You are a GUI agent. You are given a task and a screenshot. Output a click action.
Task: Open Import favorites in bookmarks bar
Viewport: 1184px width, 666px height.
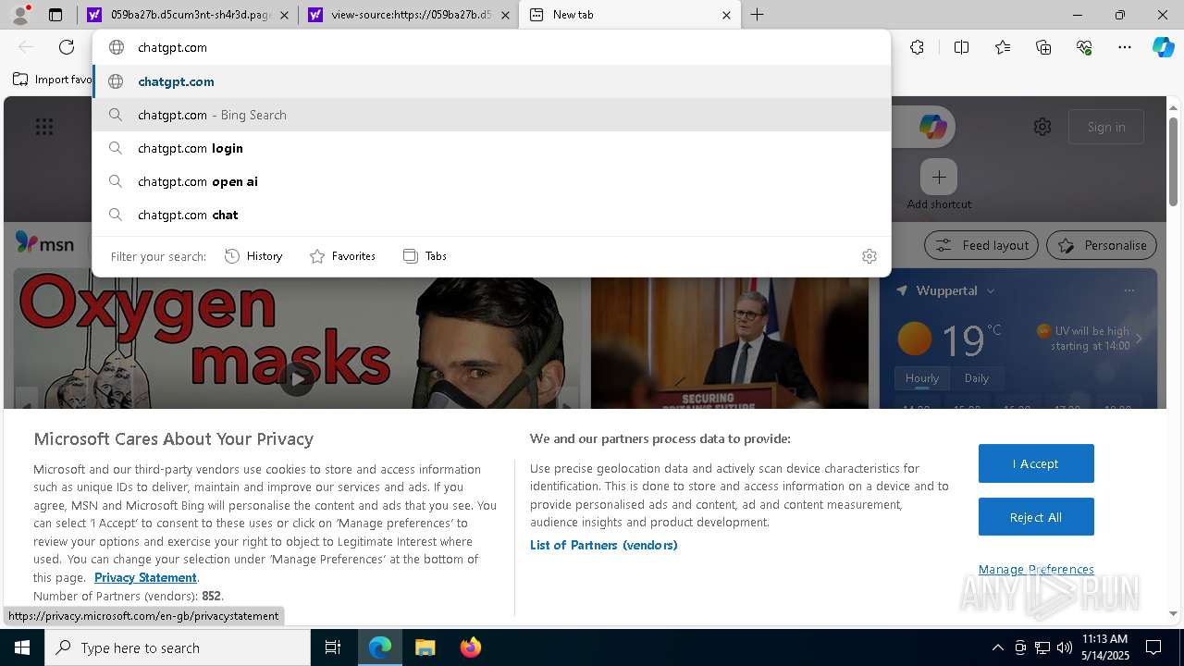tap(52, 80)
